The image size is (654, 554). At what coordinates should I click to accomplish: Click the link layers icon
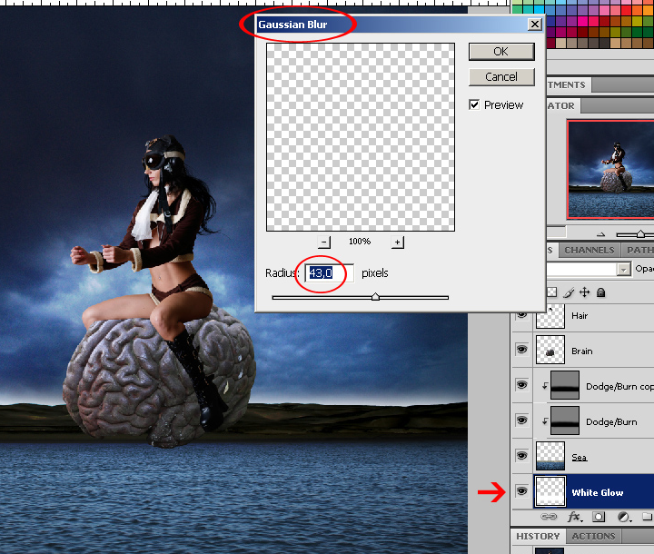pos(550,517)
